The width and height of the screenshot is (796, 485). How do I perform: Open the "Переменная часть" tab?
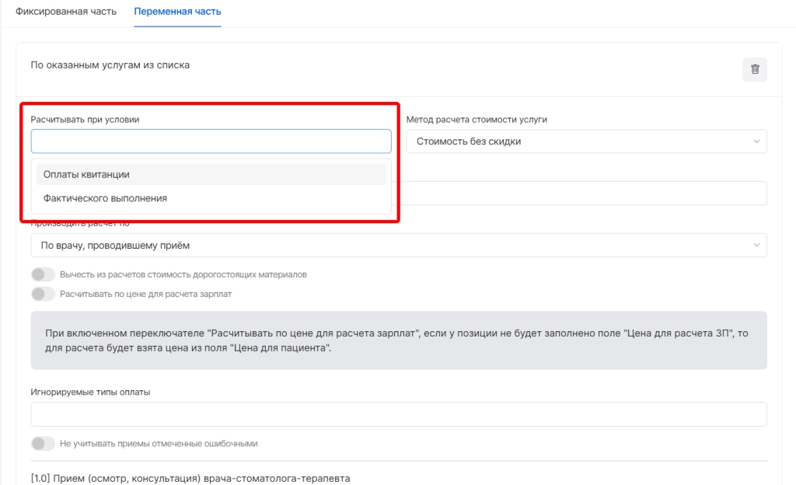[177, 12]
